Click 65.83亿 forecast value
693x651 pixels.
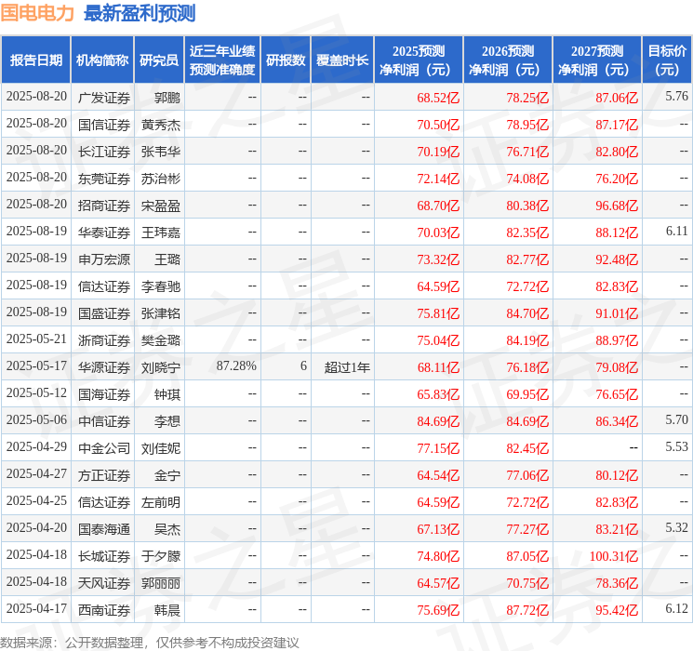438,394
